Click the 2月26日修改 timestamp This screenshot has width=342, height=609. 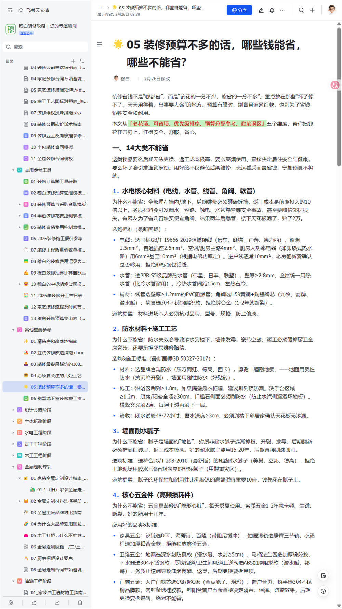tap(157, 78)
